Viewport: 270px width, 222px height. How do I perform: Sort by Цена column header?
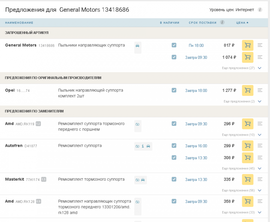pyautogui.click(x=242, y=23)
